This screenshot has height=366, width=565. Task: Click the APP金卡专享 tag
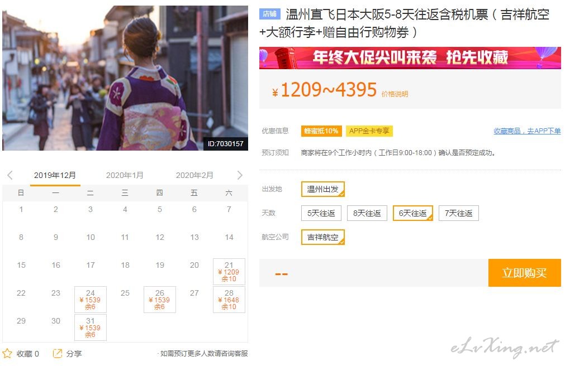tap(369, 131)
